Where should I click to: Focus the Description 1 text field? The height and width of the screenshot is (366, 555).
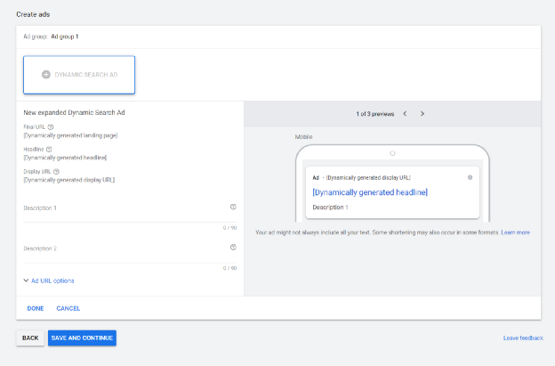point(125,215)
